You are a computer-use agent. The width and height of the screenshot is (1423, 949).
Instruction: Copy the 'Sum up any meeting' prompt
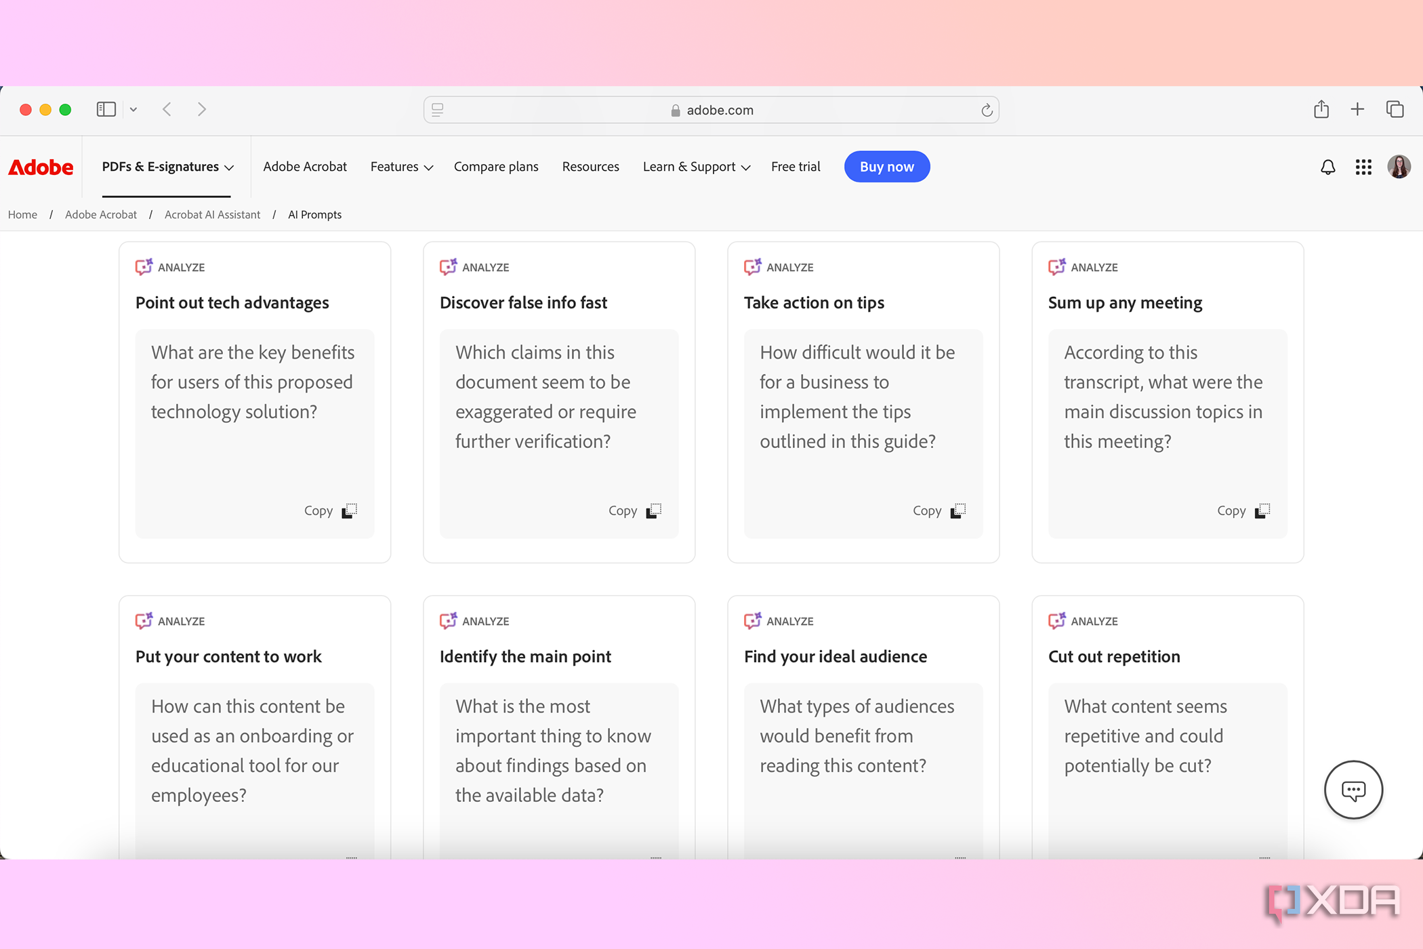(x=1243, y=510)
